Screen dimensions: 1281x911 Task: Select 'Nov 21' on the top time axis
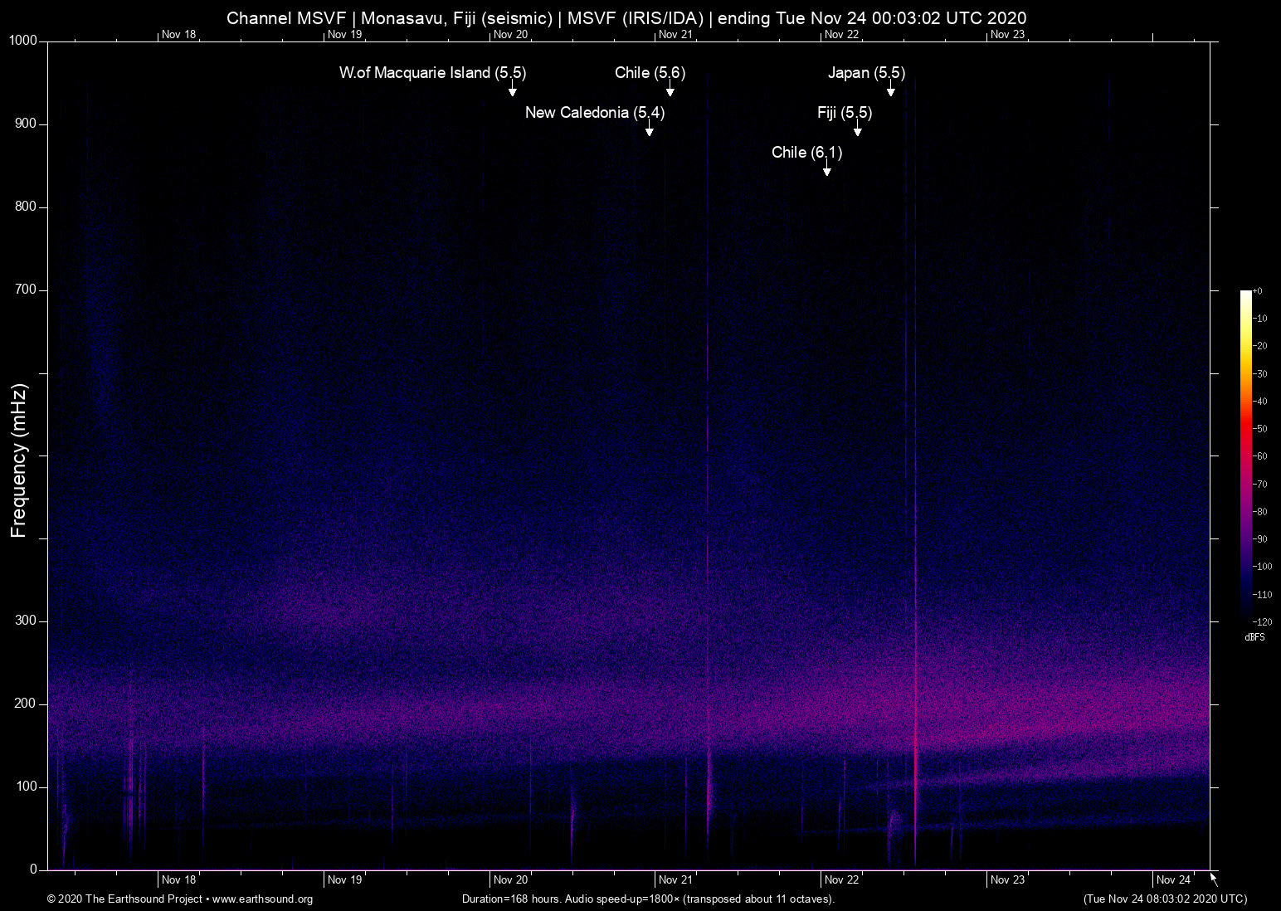675,34
